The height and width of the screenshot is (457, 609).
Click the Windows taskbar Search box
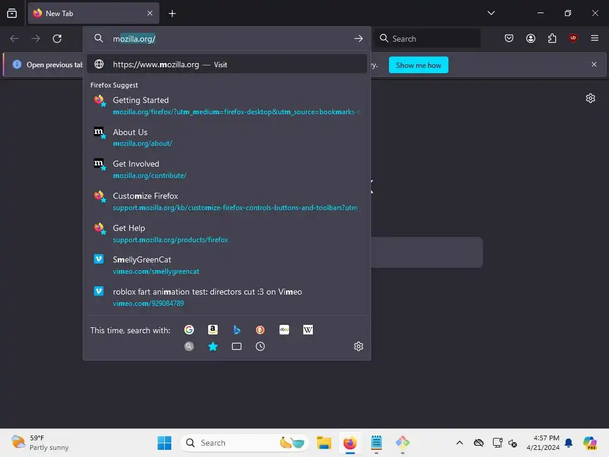point(244,443)
